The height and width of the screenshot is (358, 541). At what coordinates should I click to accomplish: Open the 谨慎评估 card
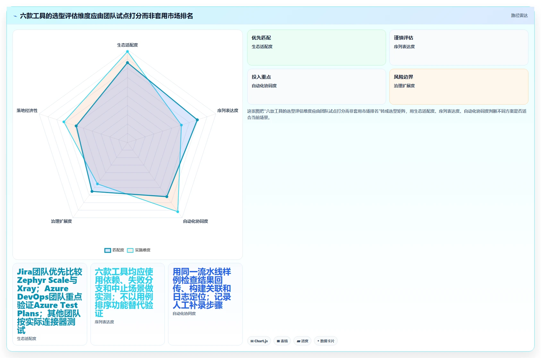click(x=459, y=48)
